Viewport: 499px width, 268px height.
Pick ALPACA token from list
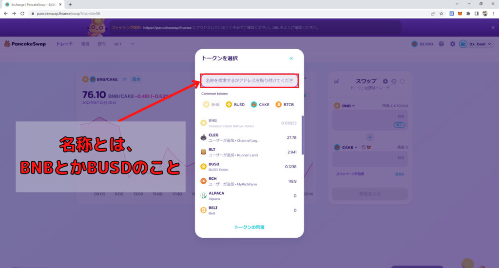(249, 196)
